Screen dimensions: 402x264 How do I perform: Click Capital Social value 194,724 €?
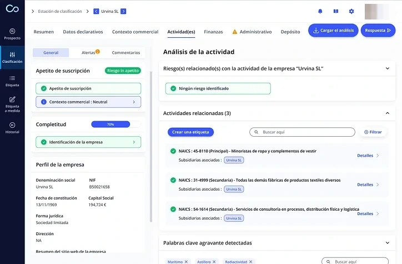coord(97,205)
